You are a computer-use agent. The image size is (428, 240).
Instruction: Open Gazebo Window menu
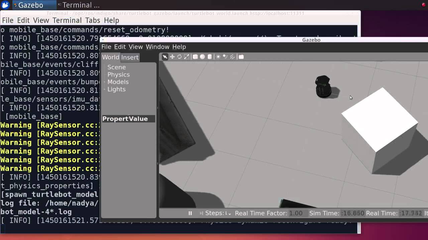point(157,47)
